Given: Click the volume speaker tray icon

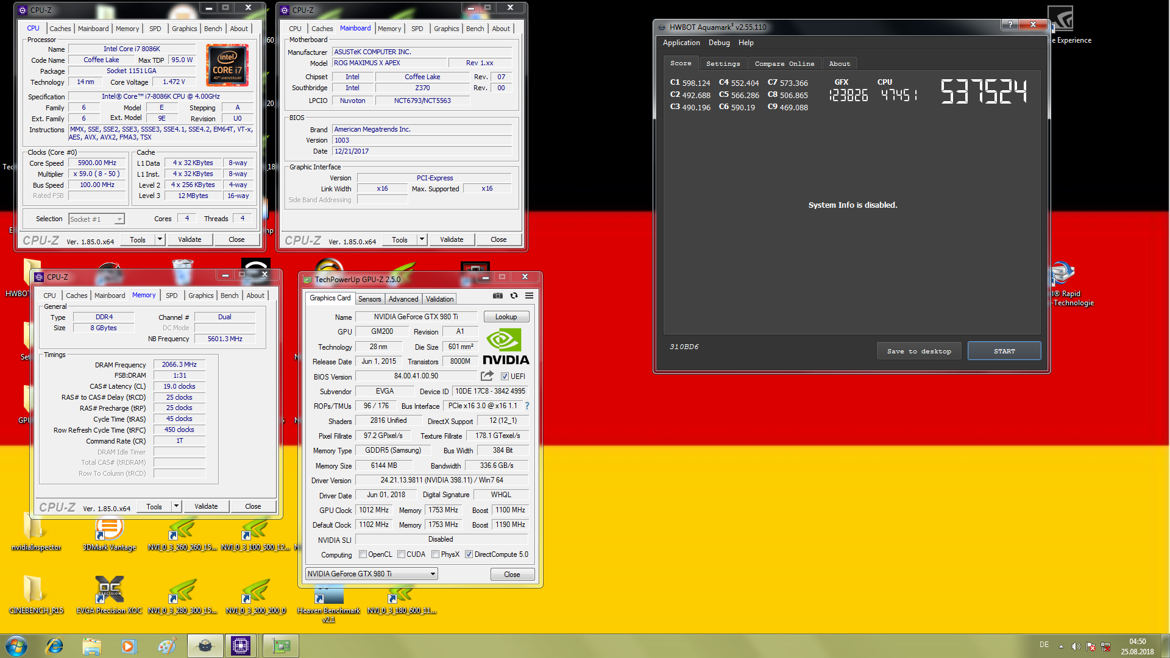Looking at the screenshot, I should (x=1076, y=646).
